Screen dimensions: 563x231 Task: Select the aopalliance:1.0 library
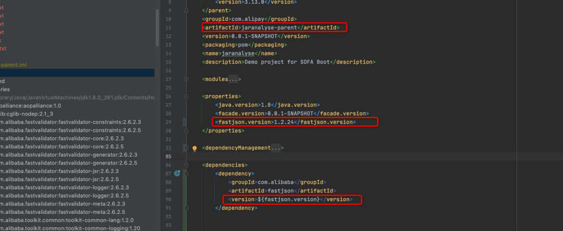tap(30, 106)
